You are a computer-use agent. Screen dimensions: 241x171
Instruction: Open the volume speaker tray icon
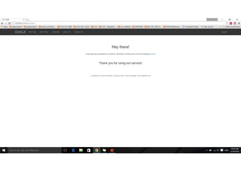(x=218, y=150)
